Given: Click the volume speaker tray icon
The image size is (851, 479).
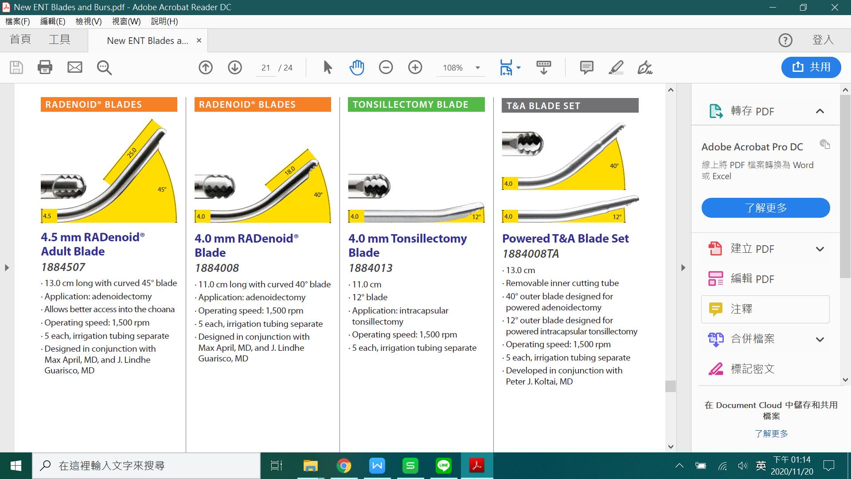Looking at the screenshot, I should (742, 466).
